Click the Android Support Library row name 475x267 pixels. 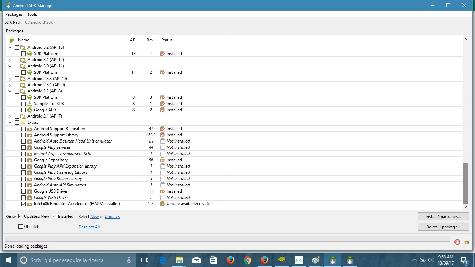[x=56, y=135]
